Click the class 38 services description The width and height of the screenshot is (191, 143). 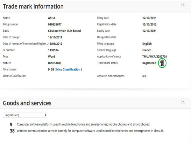pos(90,131)
